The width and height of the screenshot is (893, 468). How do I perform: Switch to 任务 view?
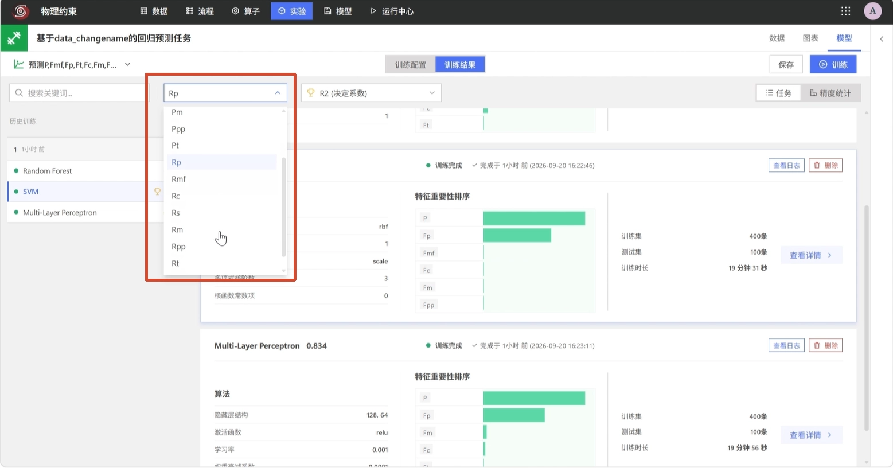[779, 93]
